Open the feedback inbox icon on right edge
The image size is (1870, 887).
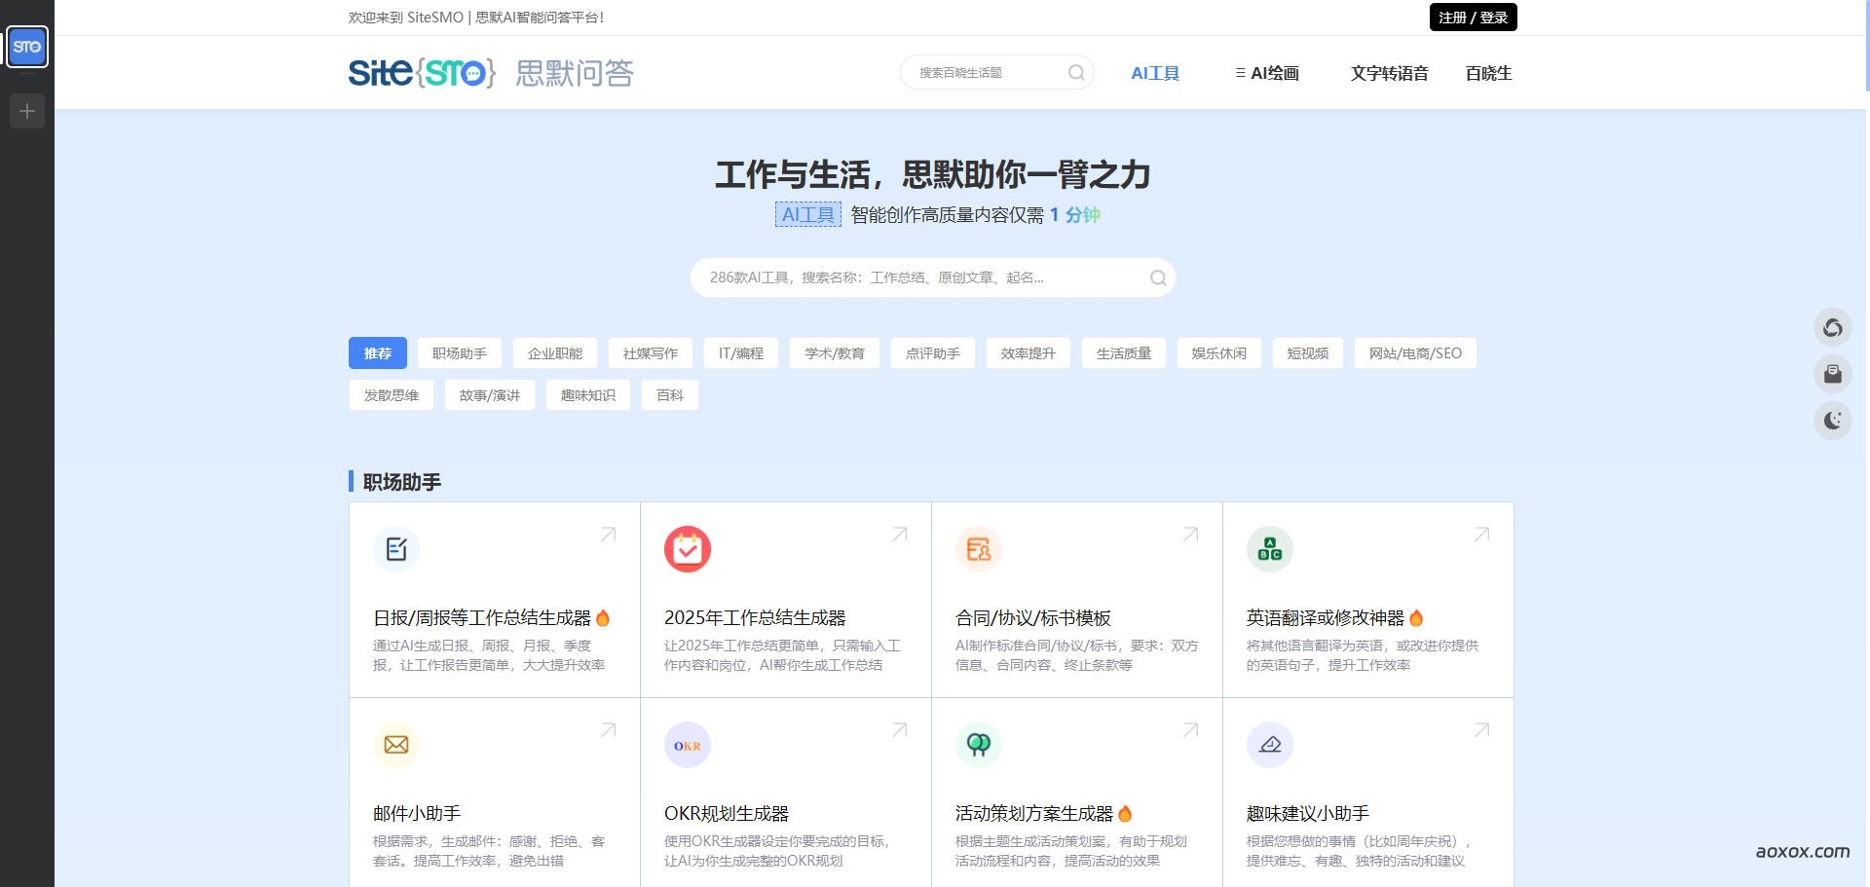point(1834,374)
